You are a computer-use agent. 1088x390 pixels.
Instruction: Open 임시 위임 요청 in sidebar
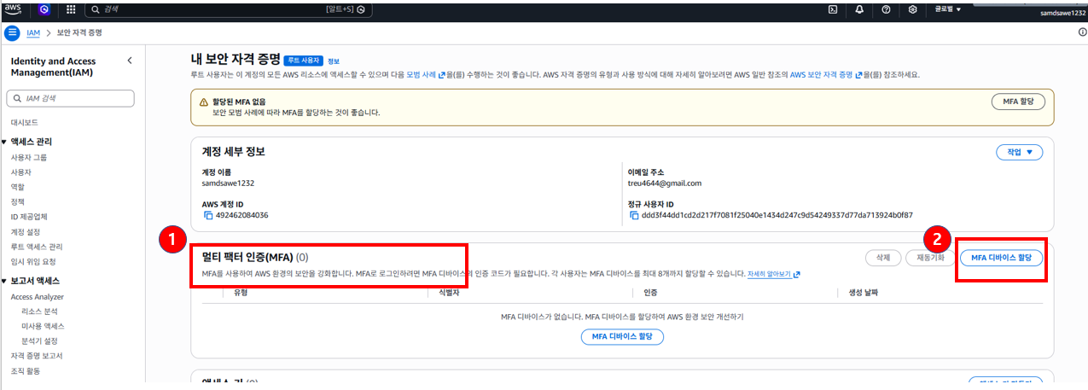click(x=33, y=261)
